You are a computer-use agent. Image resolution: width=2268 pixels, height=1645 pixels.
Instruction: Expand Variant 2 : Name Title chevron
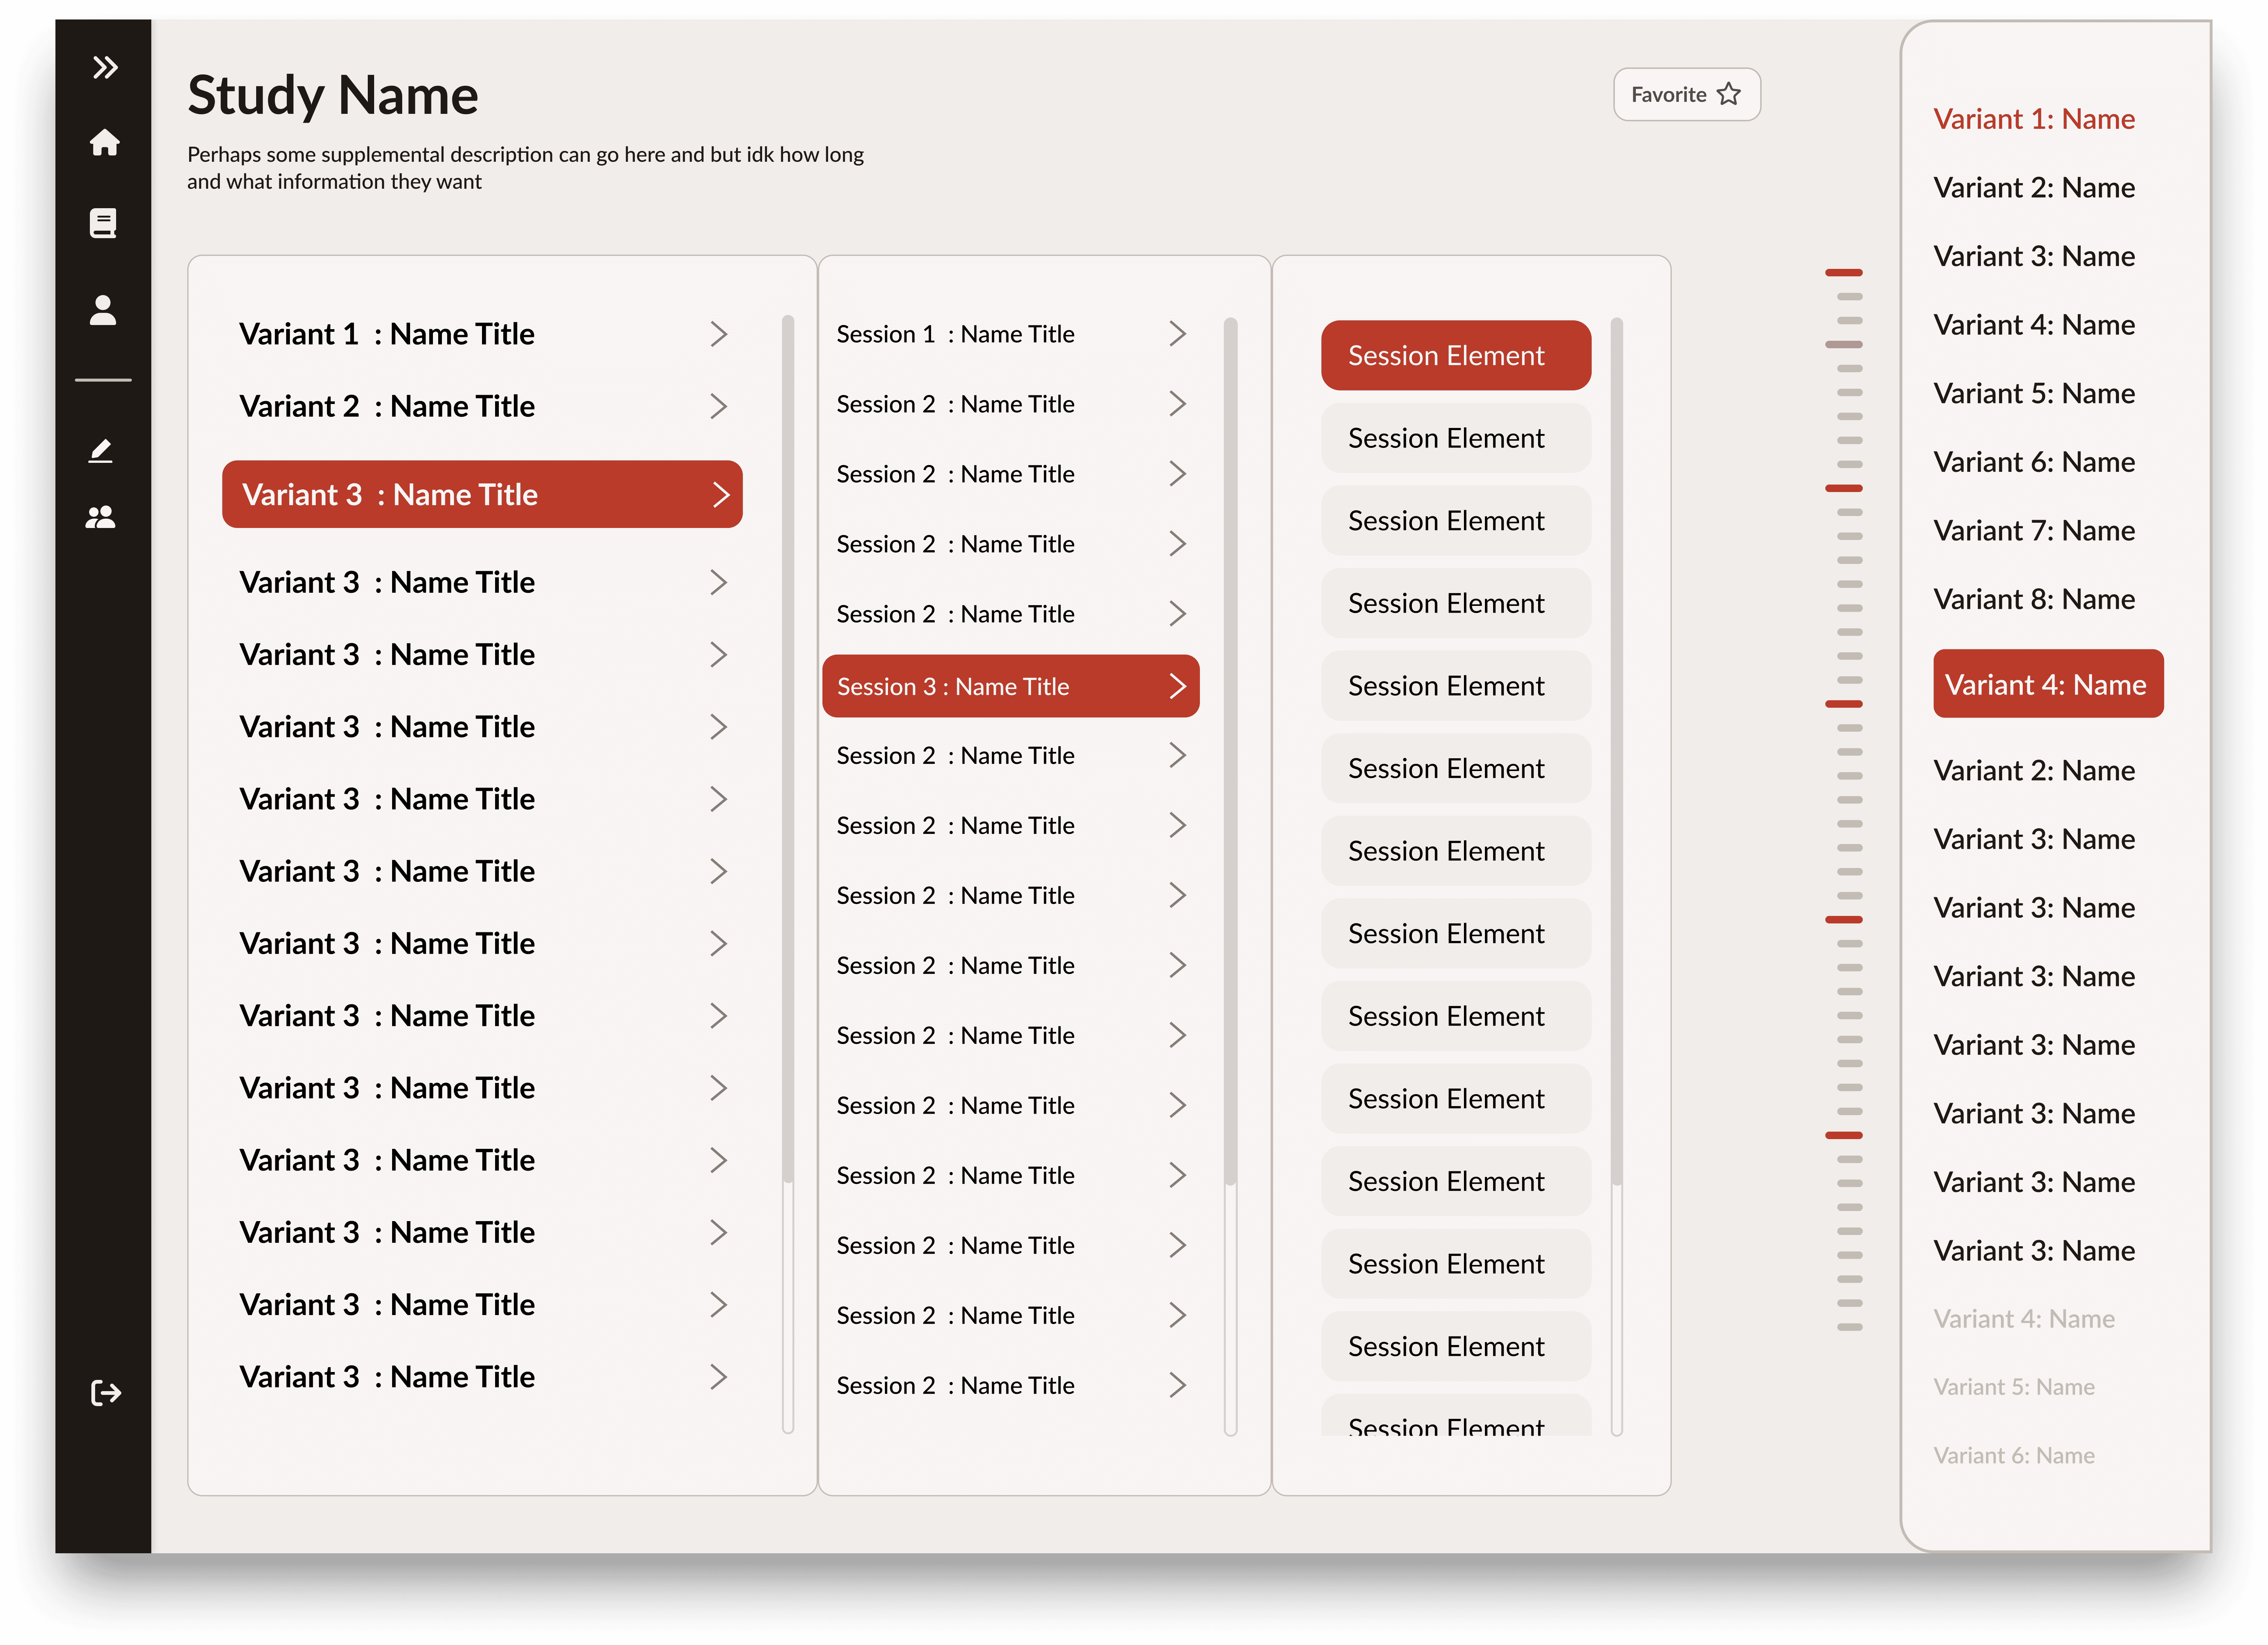[718, 406]
